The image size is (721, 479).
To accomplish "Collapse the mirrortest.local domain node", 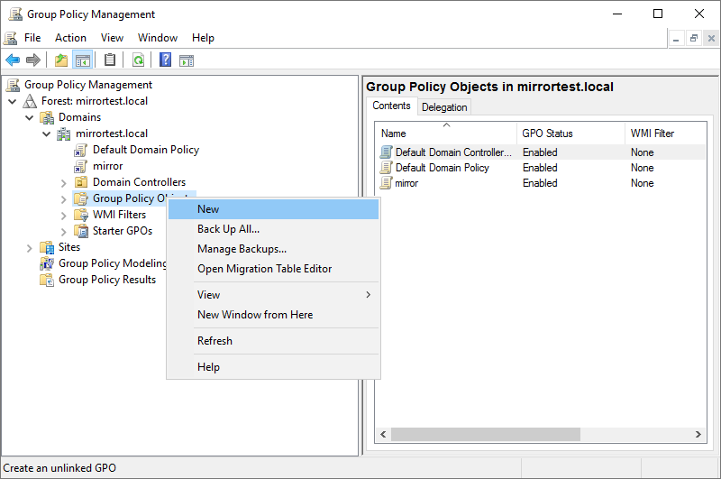I will 47,134.
